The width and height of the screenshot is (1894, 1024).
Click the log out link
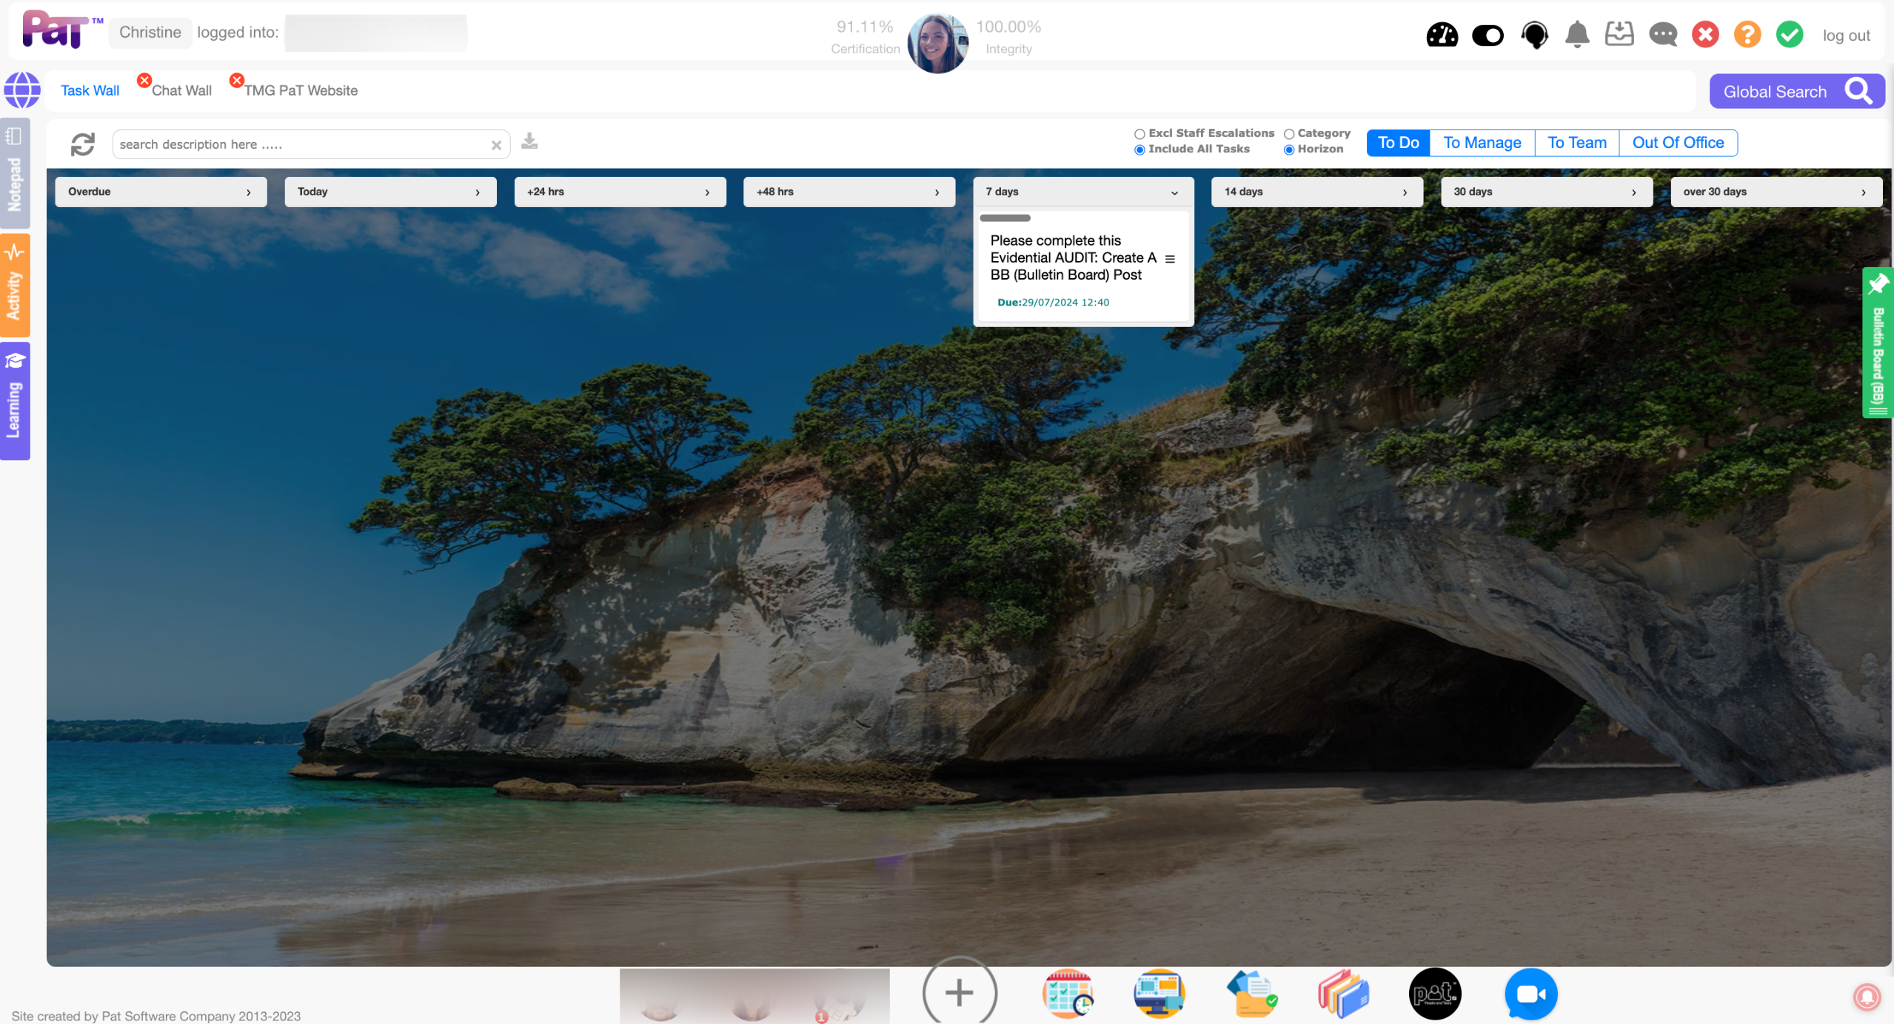pos(1846,36)
